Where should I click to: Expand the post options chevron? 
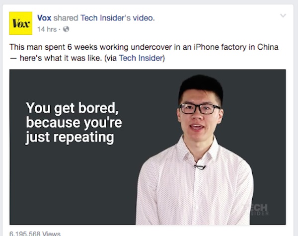pos(283,15)
